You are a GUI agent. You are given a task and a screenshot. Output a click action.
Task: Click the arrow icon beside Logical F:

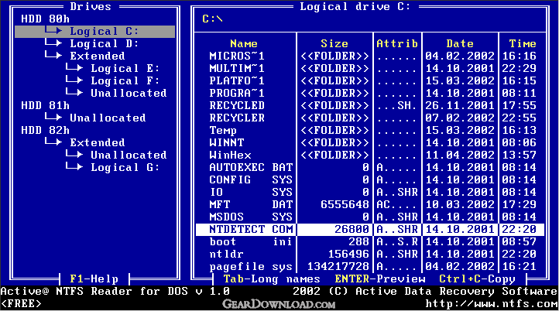coord(74,80)
